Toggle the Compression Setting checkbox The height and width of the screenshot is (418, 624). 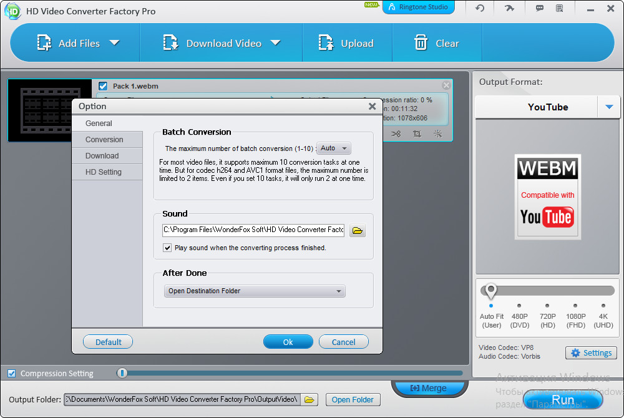[x=12, y=374]
